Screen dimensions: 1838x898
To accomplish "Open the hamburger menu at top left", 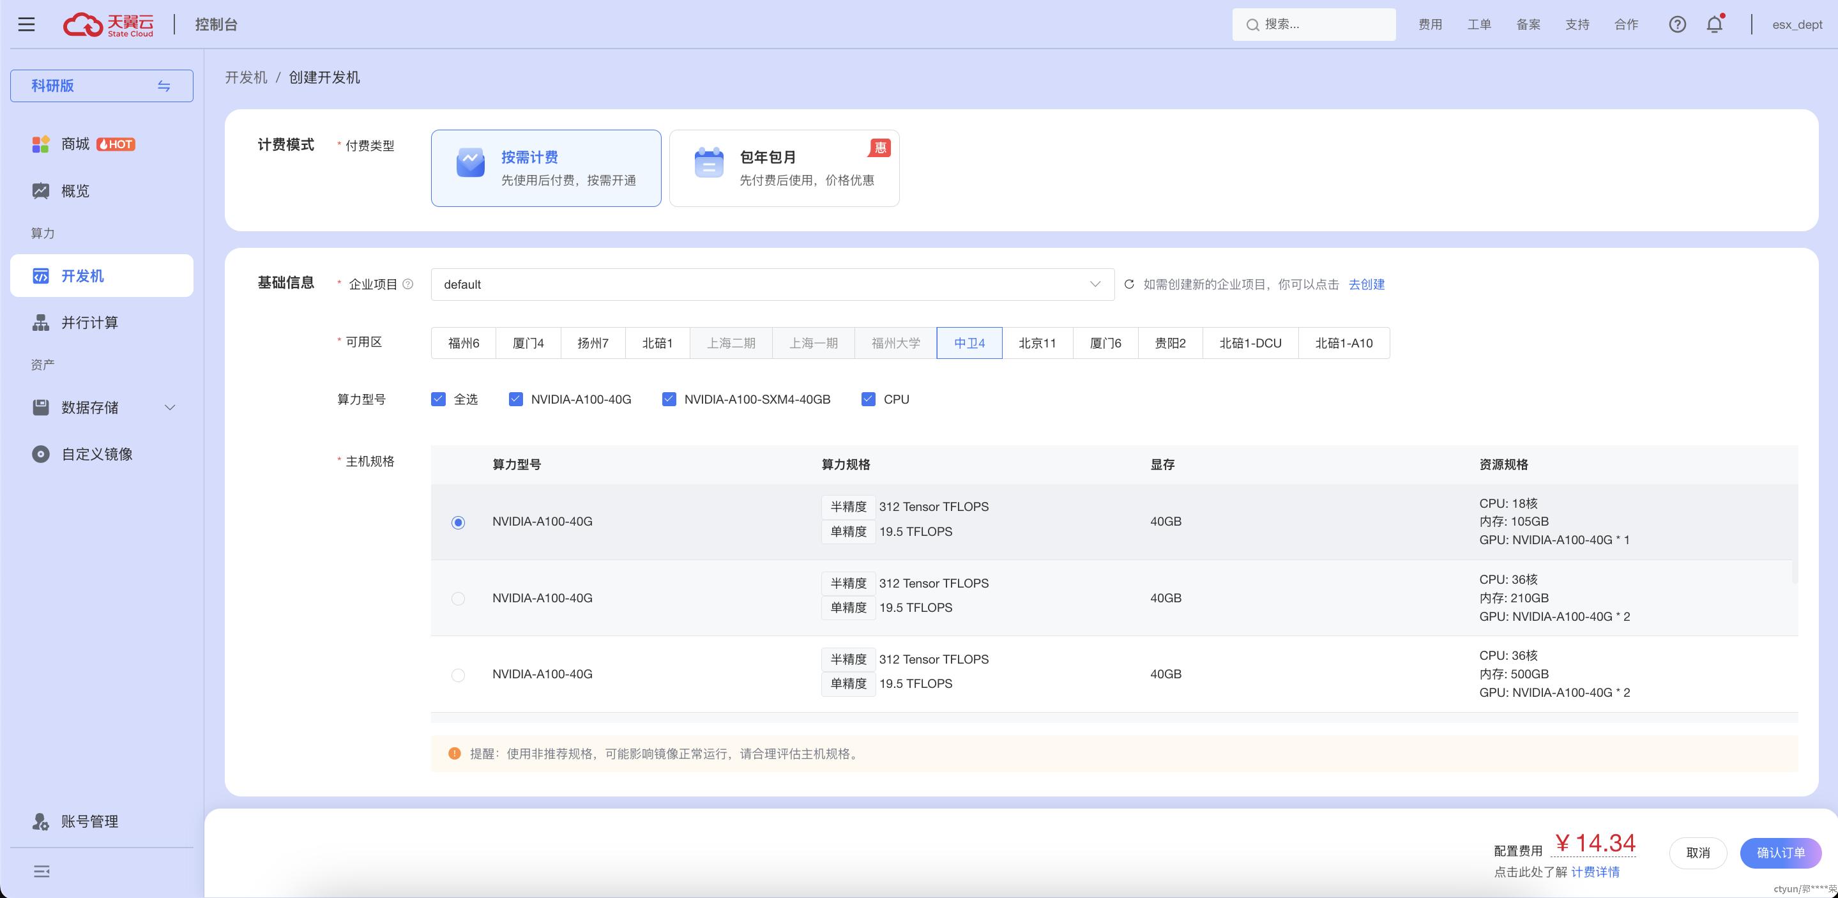I will 26,24.
